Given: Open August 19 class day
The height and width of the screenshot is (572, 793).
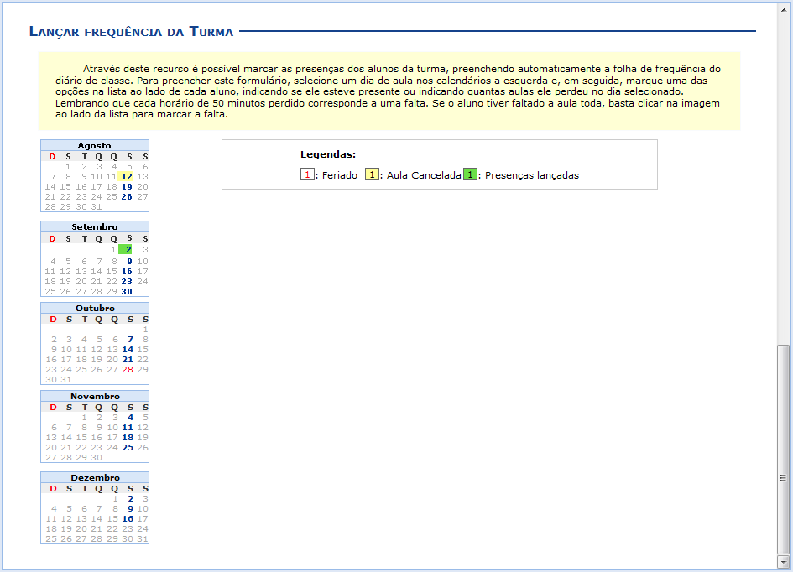Looking at the screenshot, I should point(127,186).
